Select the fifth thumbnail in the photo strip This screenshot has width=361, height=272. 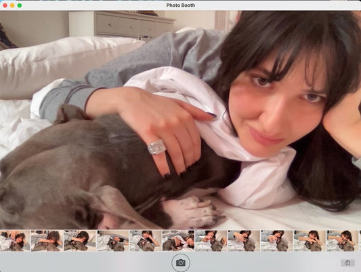click(x=145, y=241)
